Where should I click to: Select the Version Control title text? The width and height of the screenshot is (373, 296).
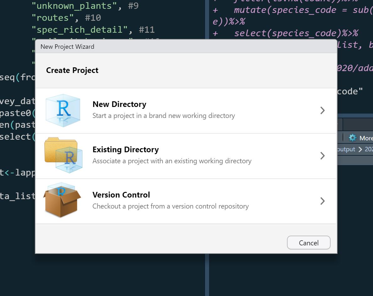121,195
